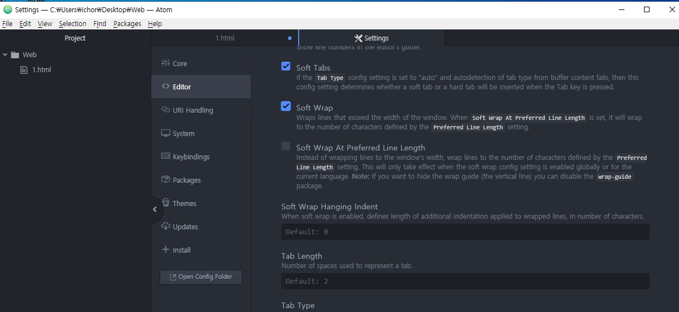Click the Atom logo in title bar
Image resolution: width=679 pixels, height=312 pixels.
pos(8,9)
